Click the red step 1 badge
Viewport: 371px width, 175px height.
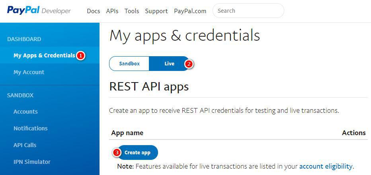pos(81,55)
